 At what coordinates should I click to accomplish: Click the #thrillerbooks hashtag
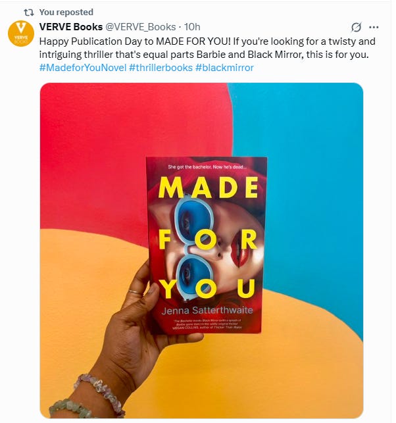[x=161, y=68]
